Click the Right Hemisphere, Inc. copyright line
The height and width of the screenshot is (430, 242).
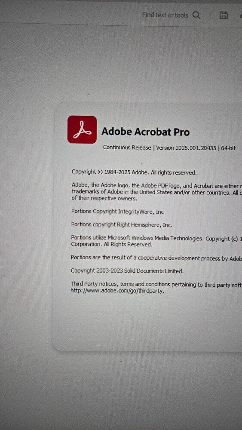[122, 224]
